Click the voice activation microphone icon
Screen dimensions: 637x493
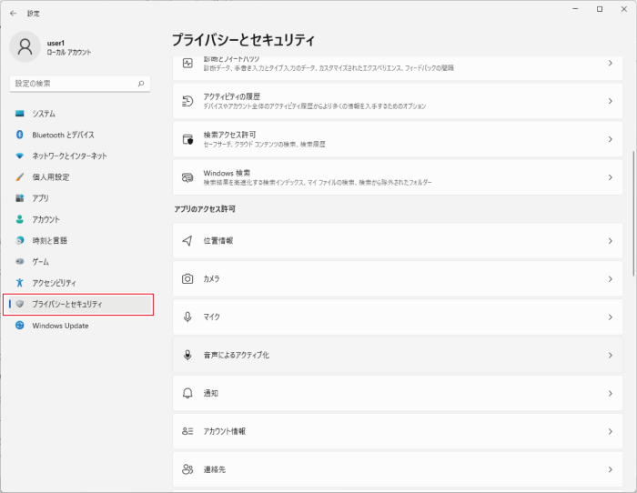point(187,356)
